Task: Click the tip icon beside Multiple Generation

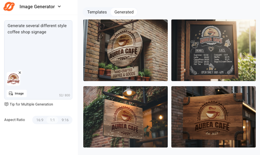Action: 6,104
